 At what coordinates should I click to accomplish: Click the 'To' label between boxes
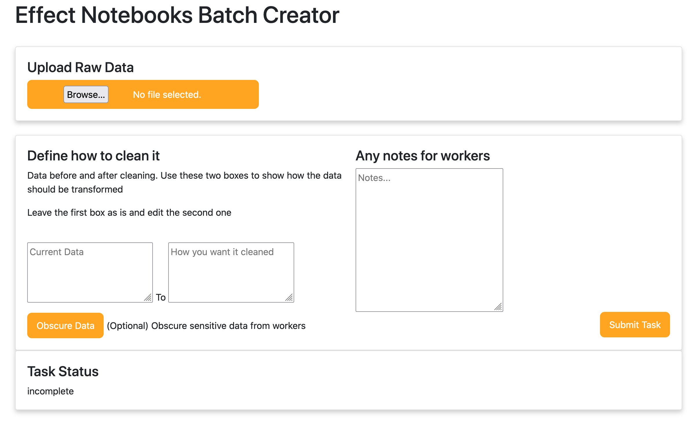point(161,297)
